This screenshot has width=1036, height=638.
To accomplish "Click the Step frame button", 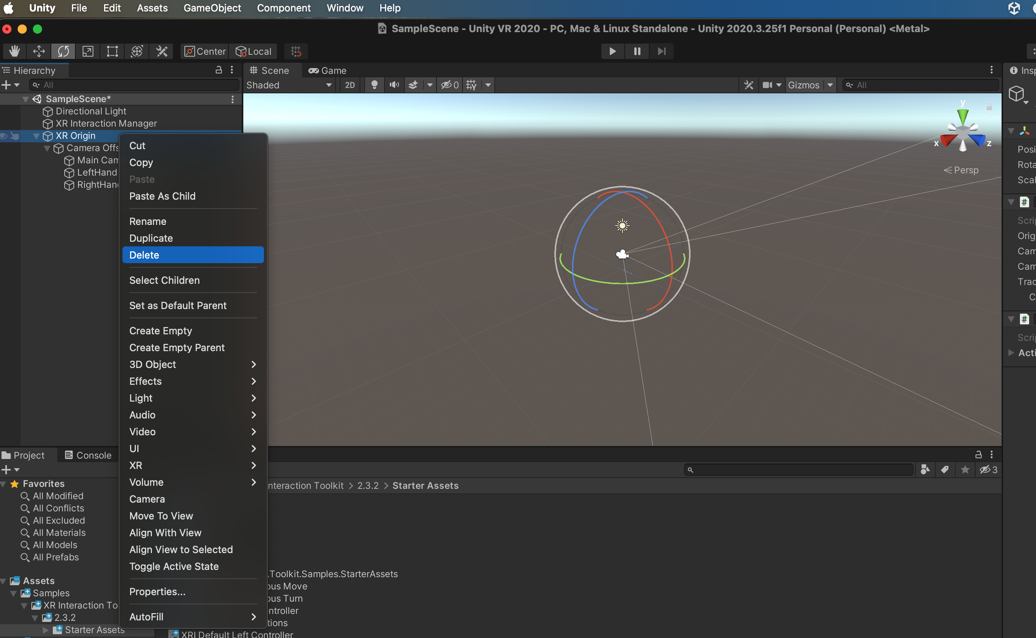I will coord(661,51).
